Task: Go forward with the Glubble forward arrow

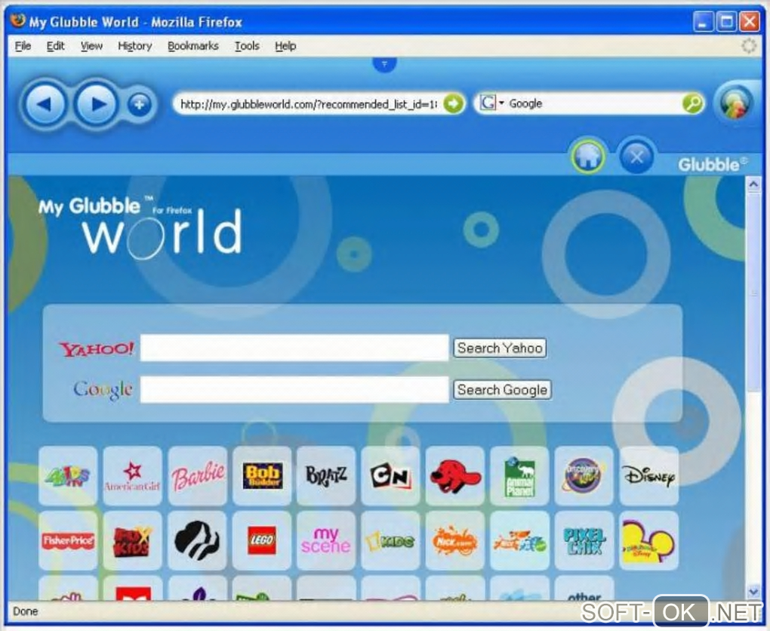Action: 97,104
